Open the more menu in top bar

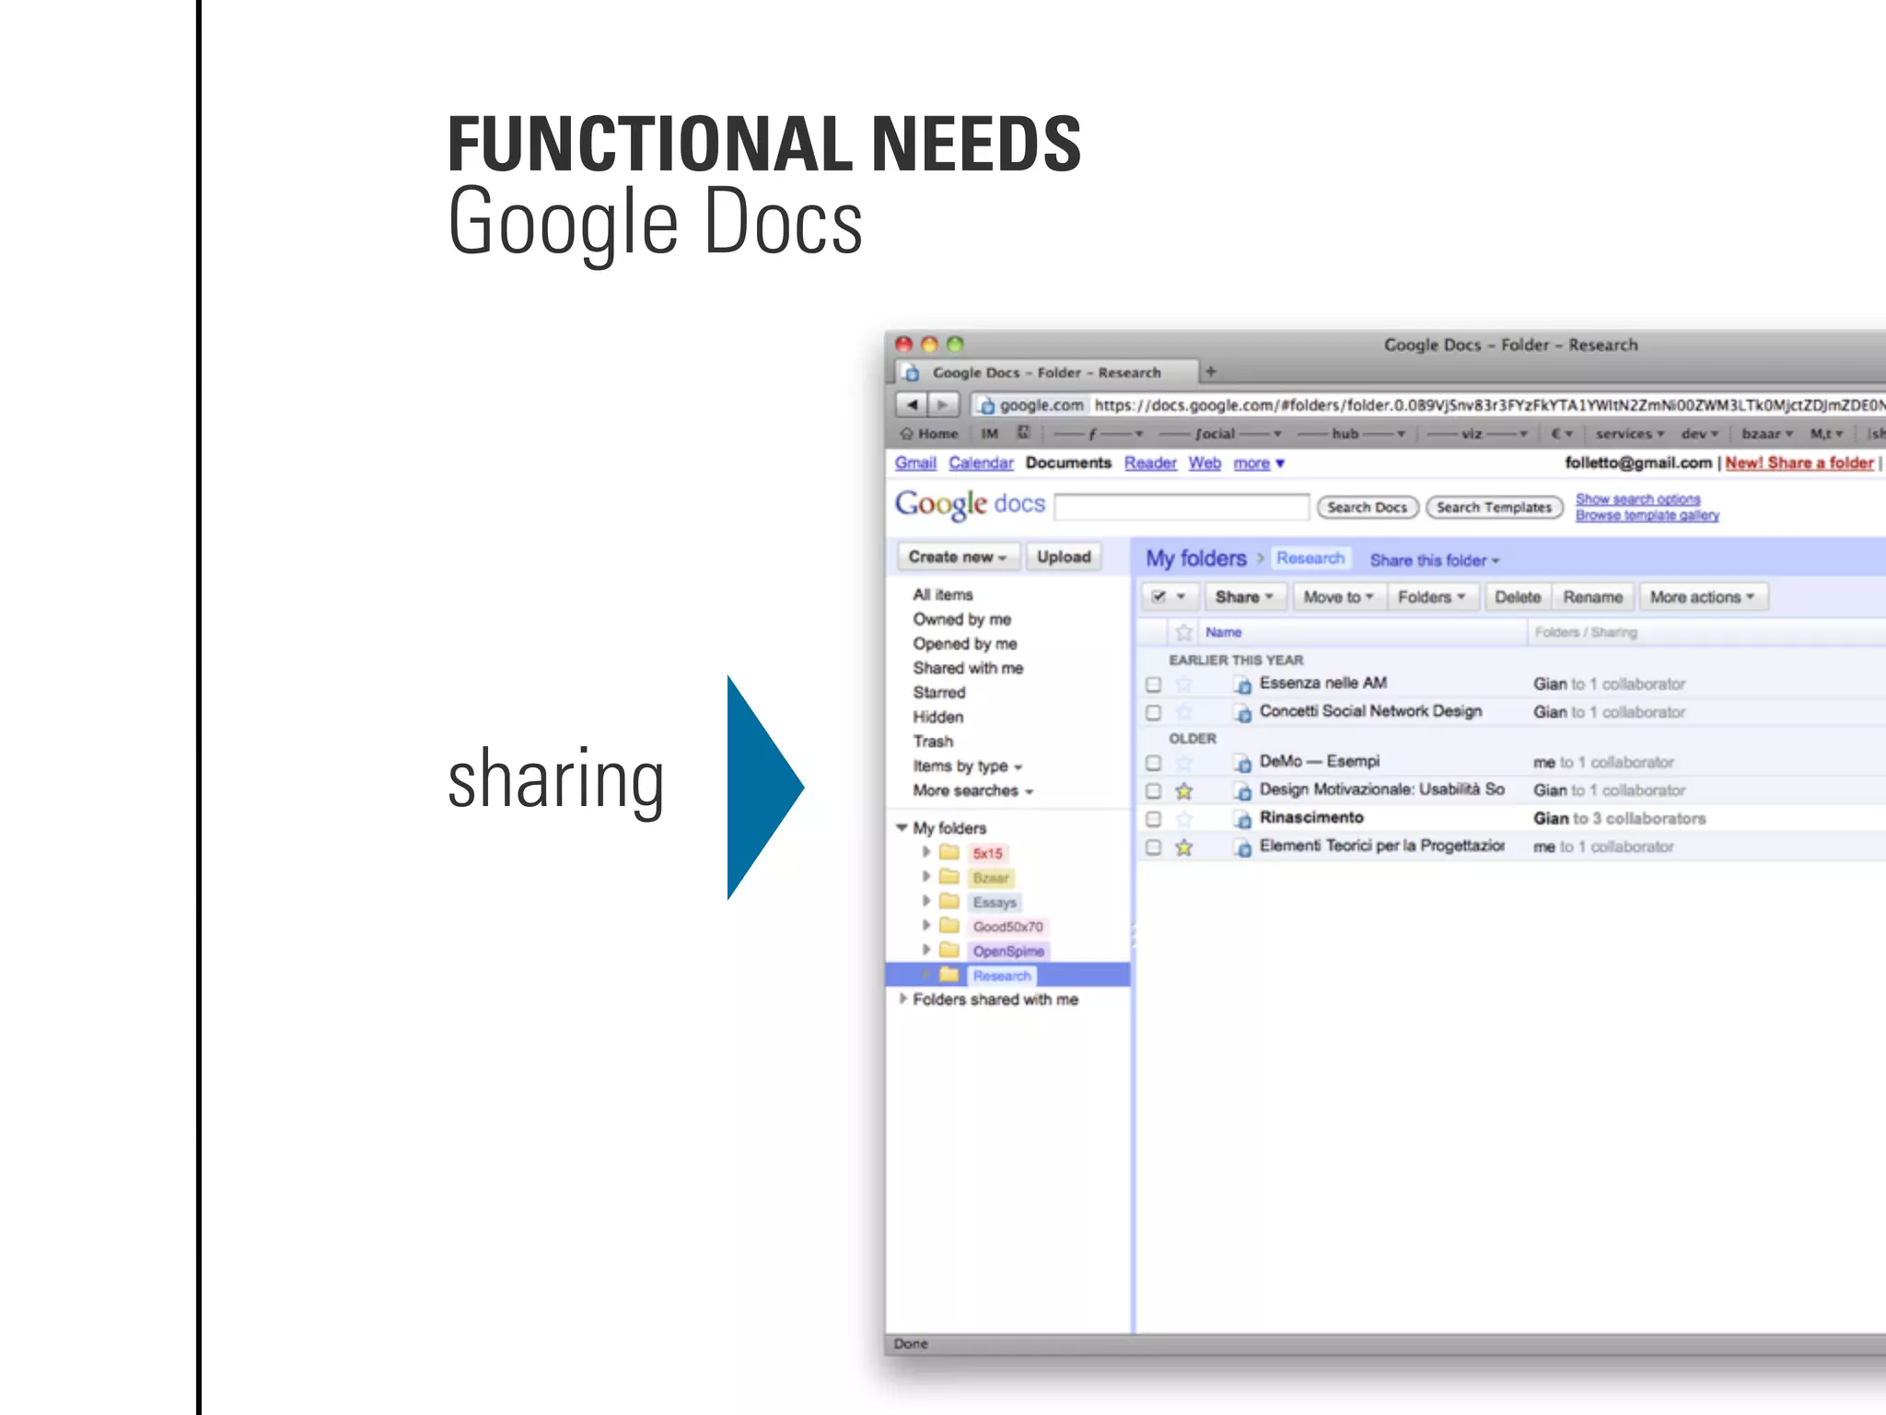1259,462
